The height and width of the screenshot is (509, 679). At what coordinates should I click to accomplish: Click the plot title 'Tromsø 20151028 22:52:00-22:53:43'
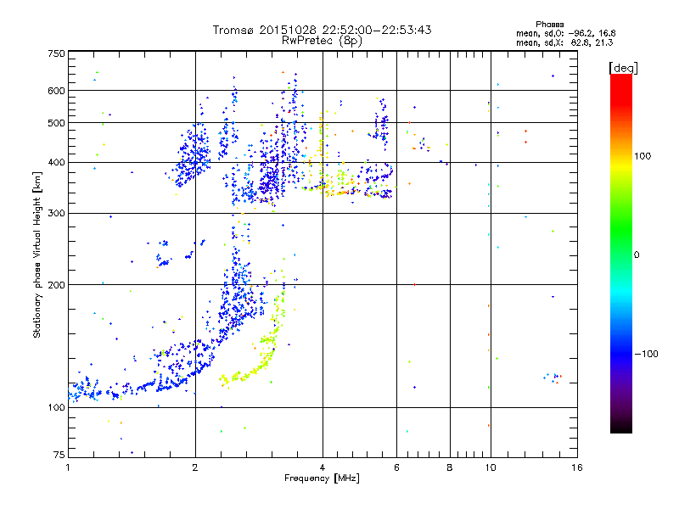322,30
